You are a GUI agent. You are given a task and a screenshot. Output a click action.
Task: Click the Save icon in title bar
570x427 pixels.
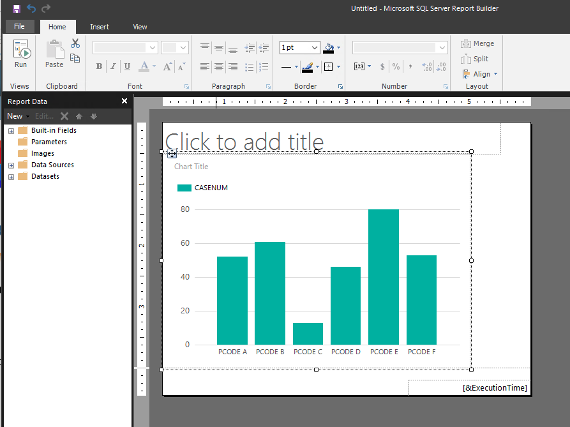point(16,8)
